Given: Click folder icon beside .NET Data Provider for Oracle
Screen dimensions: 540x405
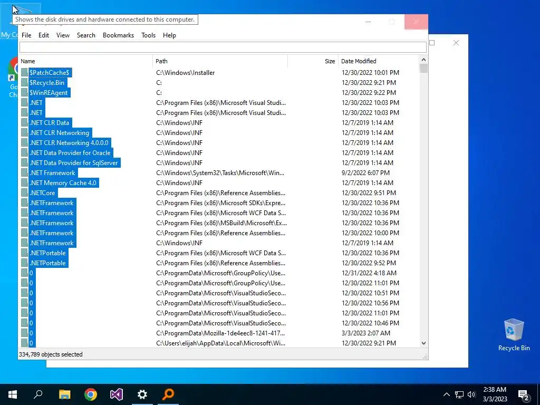Looking at the screenshot, I should (24, 152).
